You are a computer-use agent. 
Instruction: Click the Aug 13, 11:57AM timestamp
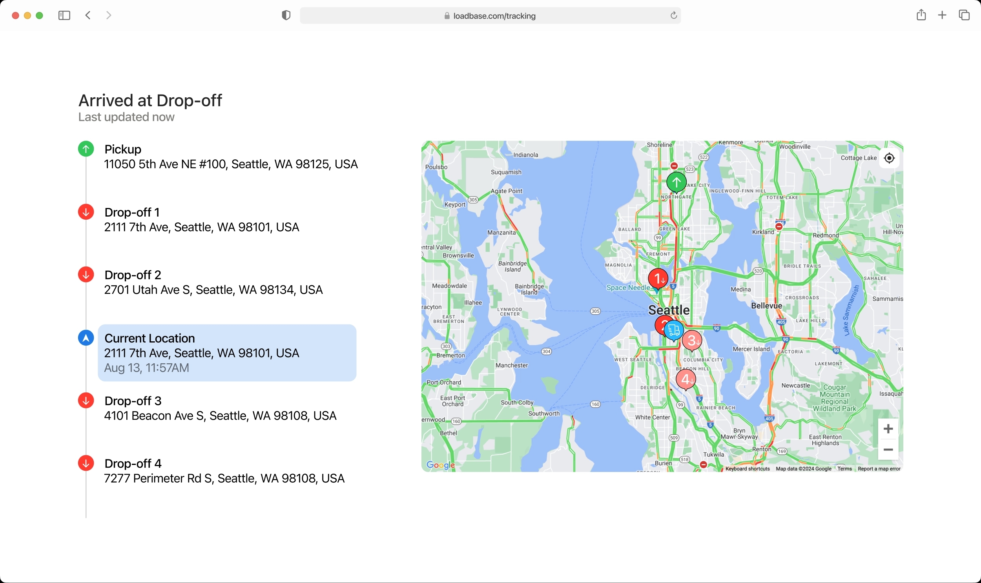click(x=146, y=368)
